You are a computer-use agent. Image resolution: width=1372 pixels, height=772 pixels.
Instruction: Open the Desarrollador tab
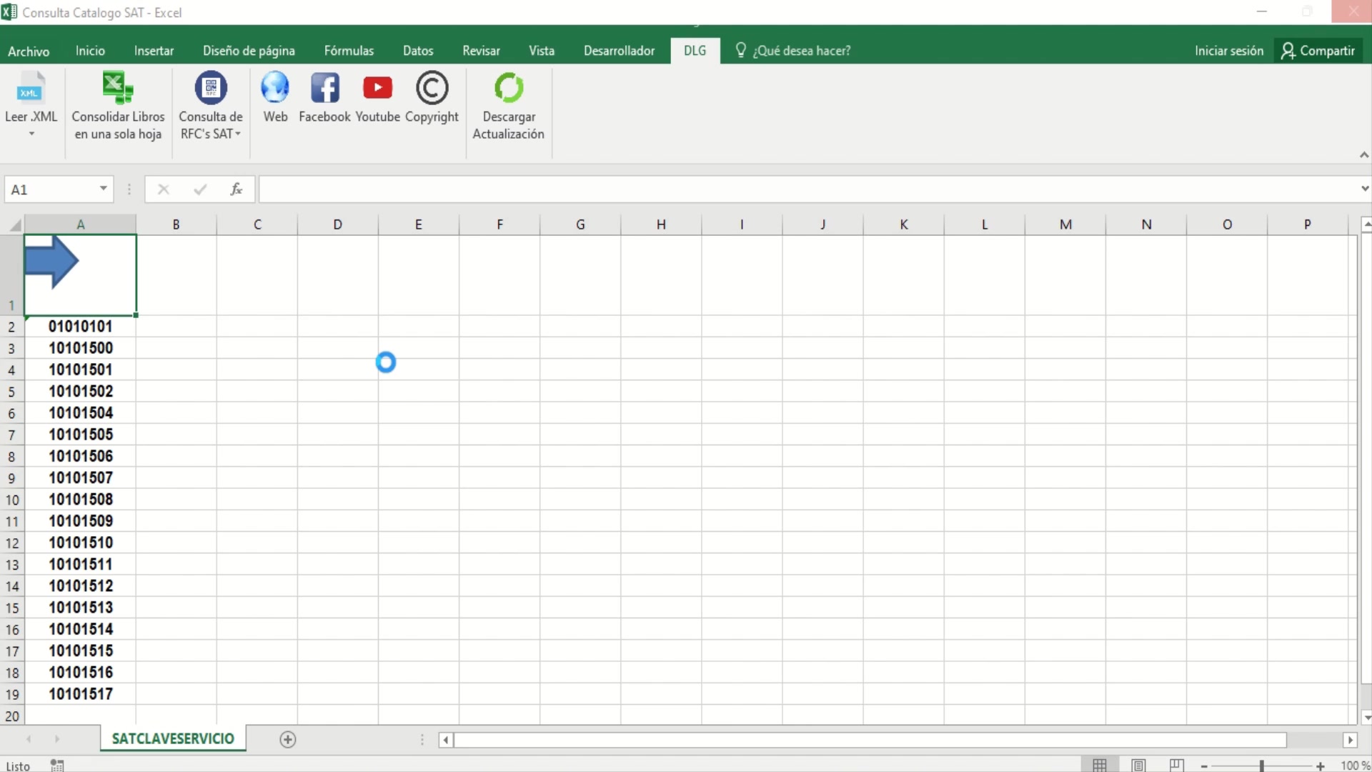tap(619, 51)
